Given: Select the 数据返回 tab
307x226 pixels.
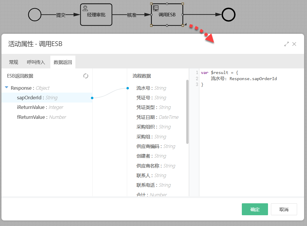Looking at the screenshot, I should tap(63, 62).
